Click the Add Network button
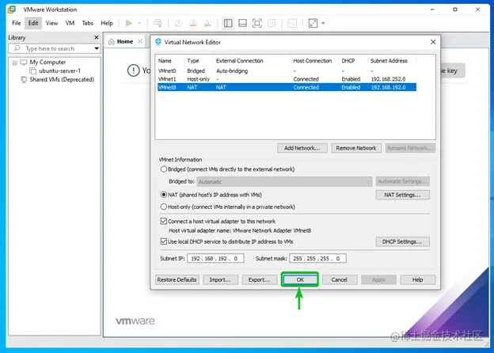 pos(302,148)
